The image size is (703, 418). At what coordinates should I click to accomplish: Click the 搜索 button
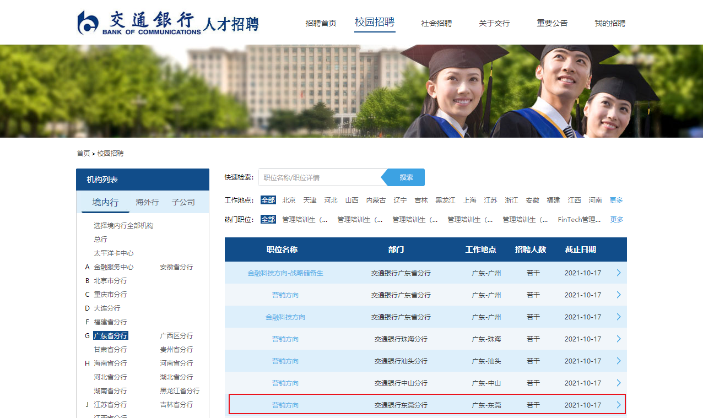406,177
